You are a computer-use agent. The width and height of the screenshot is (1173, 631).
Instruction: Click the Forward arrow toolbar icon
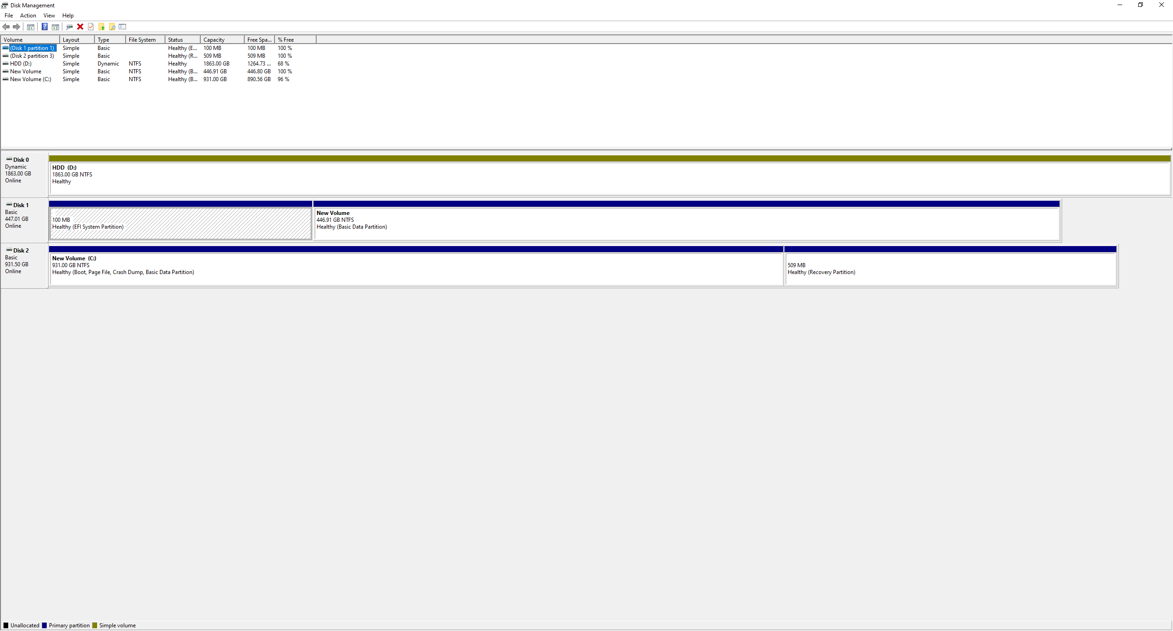[x=16, y=27]
